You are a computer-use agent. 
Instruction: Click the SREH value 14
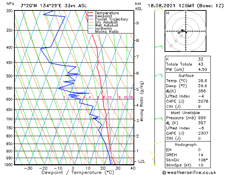201,155
